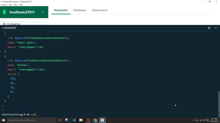Image resolution: width=220 pixels, height=123 pixels.
Task: Click the rahultechnology prompt text
Action: [x=12, y=114]
